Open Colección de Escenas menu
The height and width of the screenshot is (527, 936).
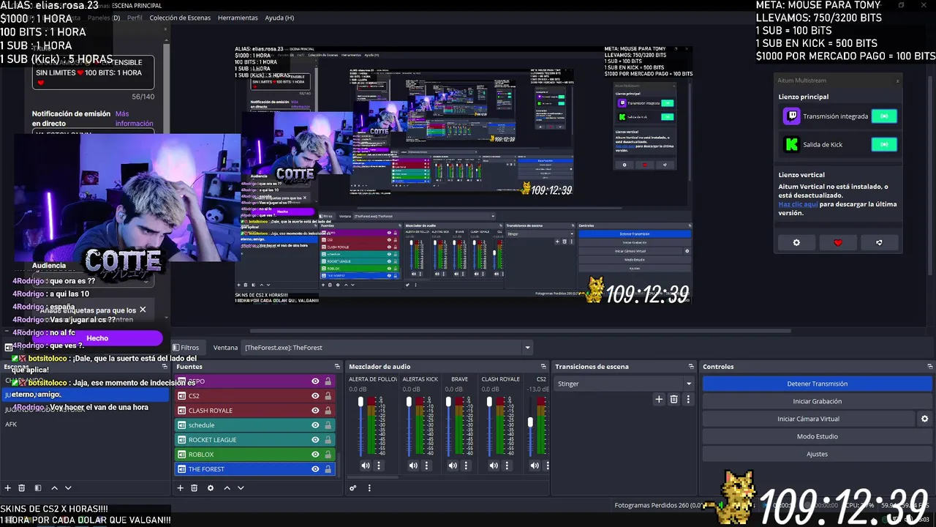[x=180, y=18]
